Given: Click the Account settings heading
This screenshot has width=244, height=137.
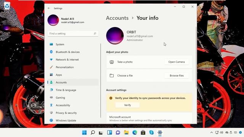Looking at the screenshot, I should (116, 90).
